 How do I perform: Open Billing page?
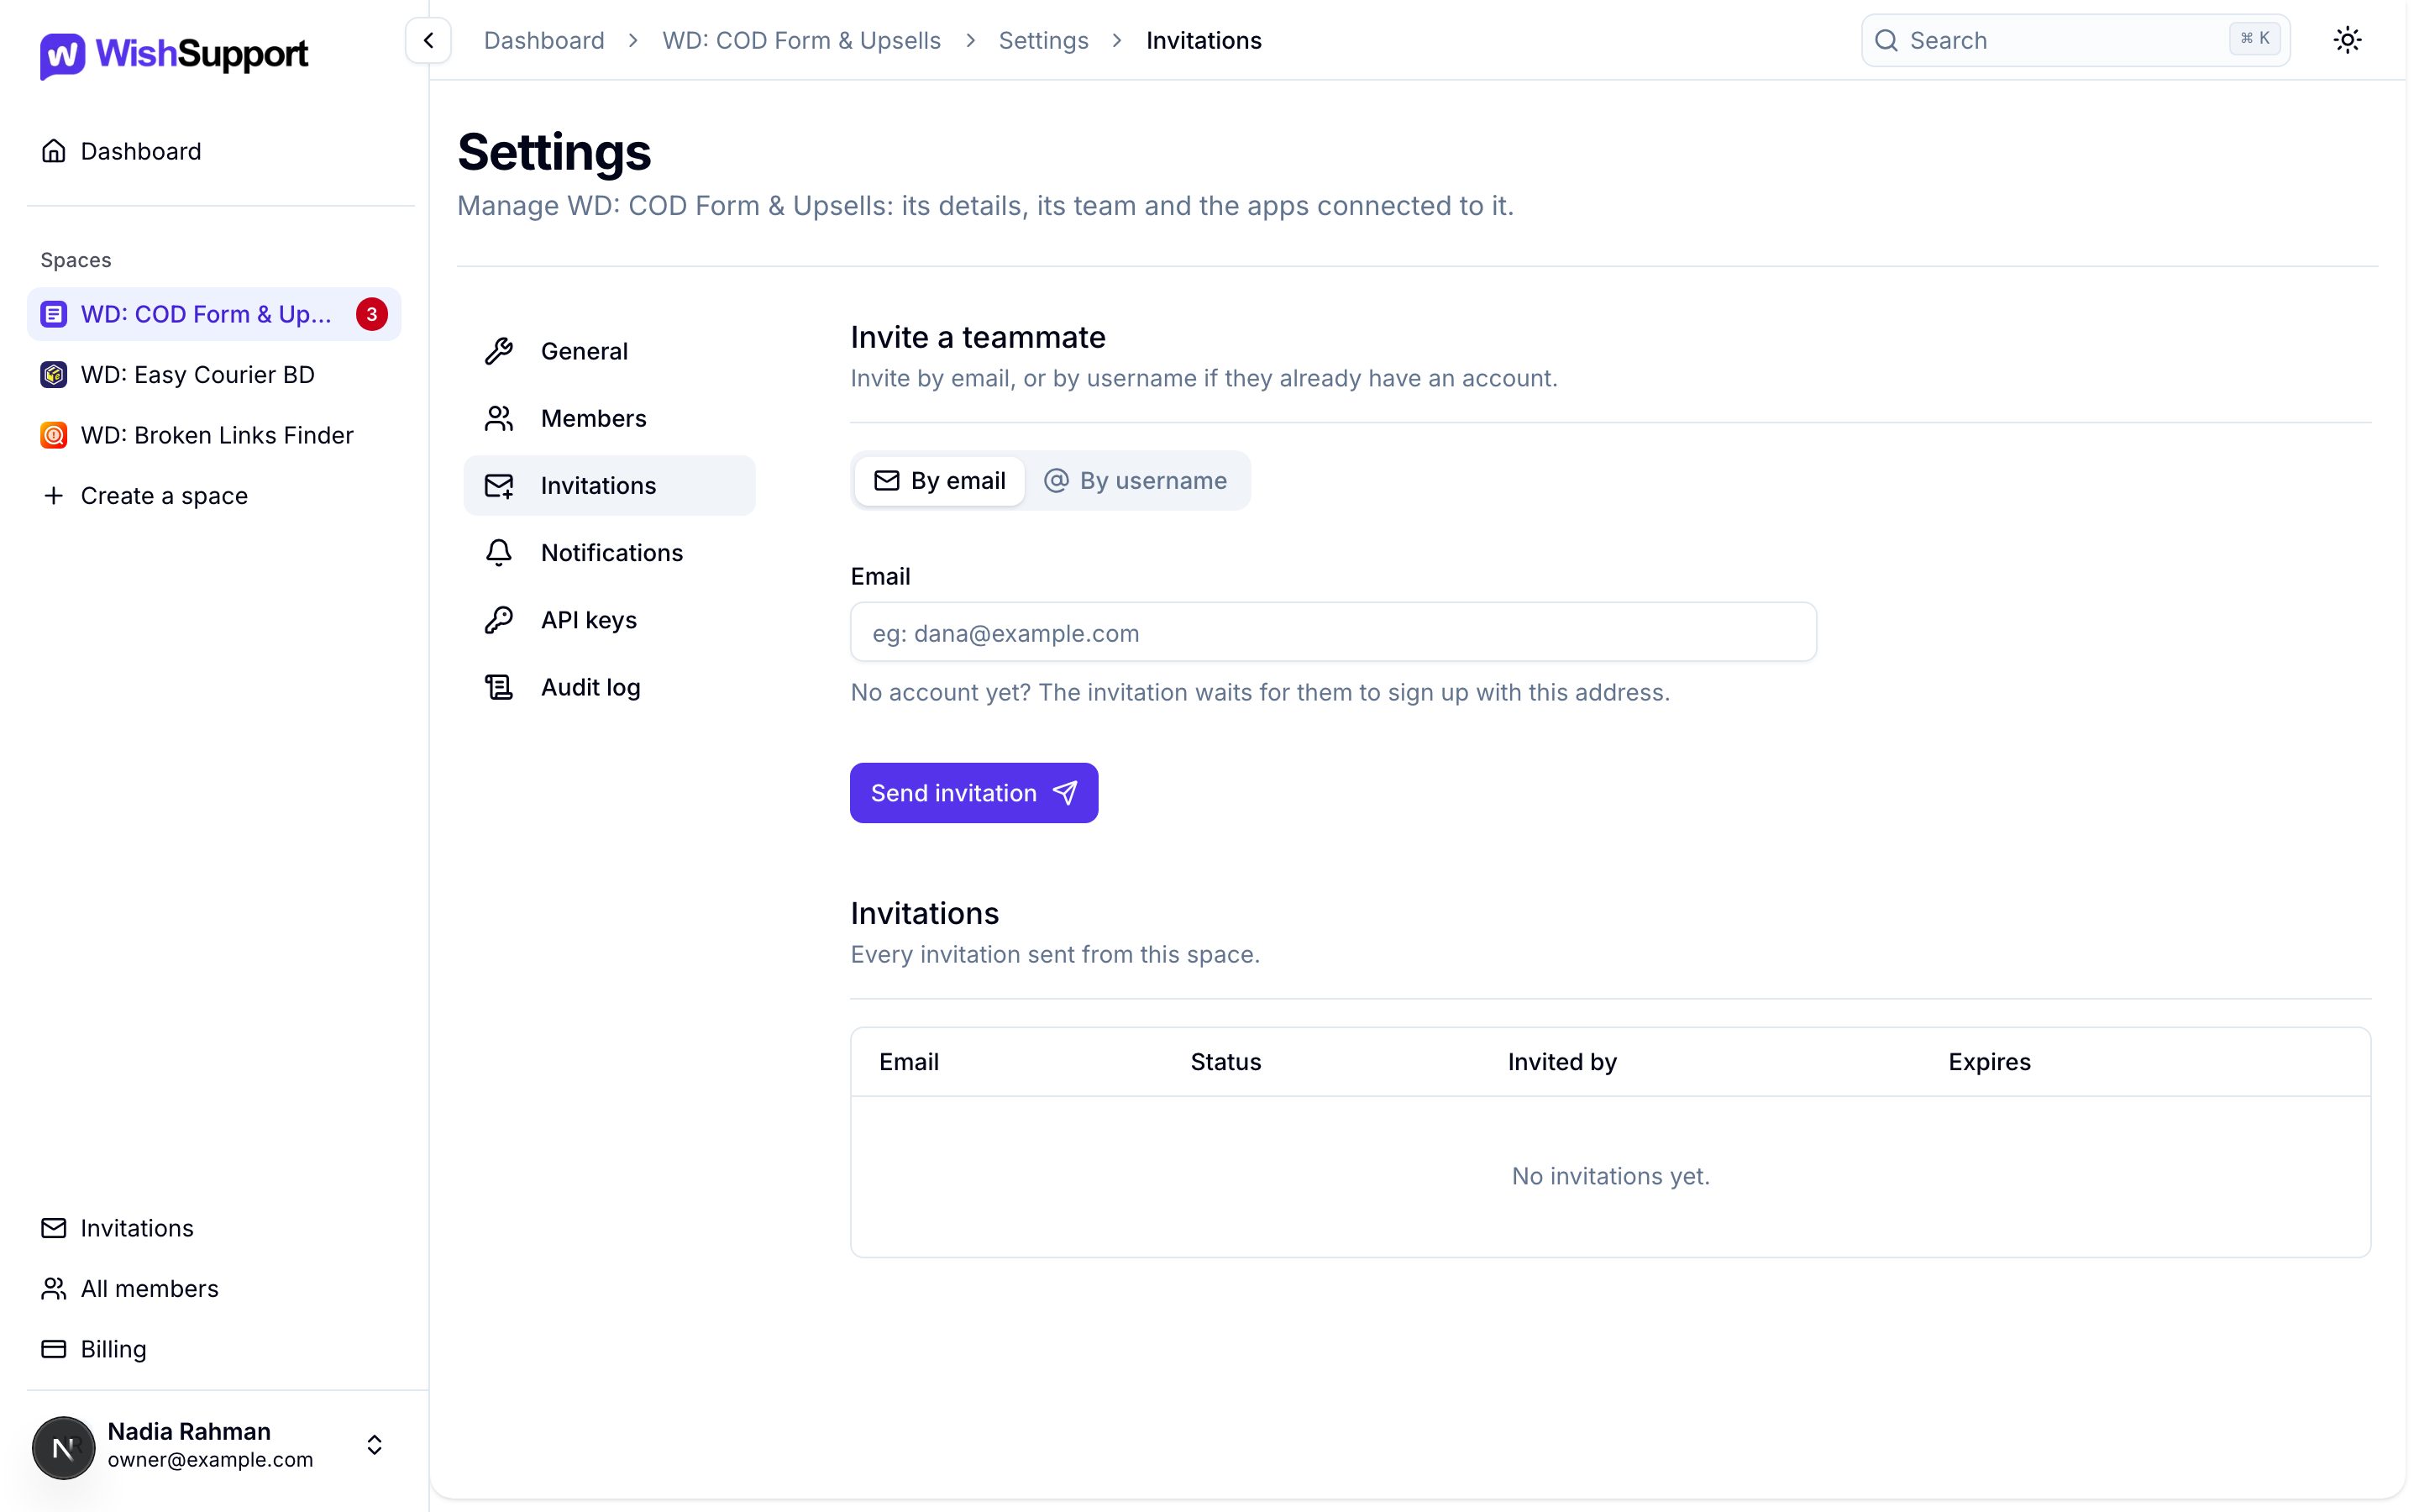click(214, 1349)
